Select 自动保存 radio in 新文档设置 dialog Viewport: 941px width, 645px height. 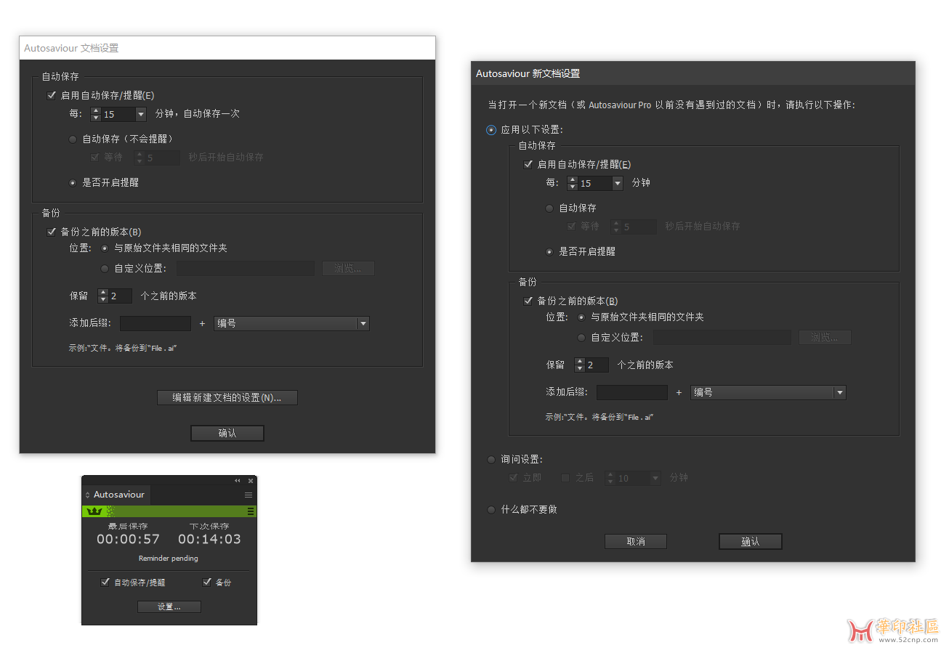(x=549, y=208)
